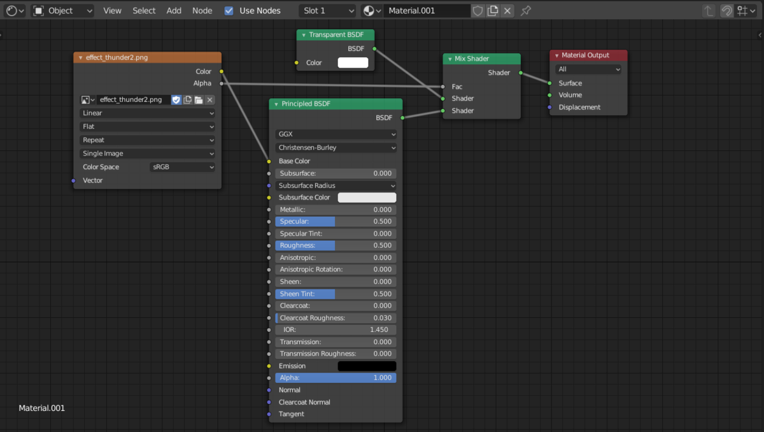764x432 pixels.
Task: Open the snap node element dropdown
Action: click(x=746, y=11)
